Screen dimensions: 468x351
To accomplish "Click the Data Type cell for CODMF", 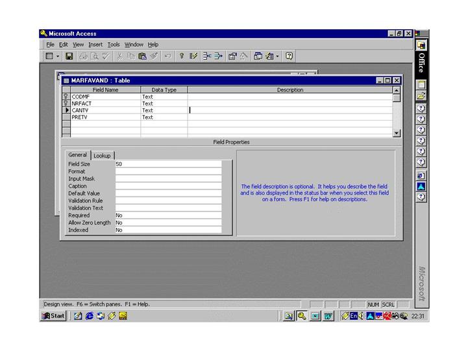I will pos(164,97).
